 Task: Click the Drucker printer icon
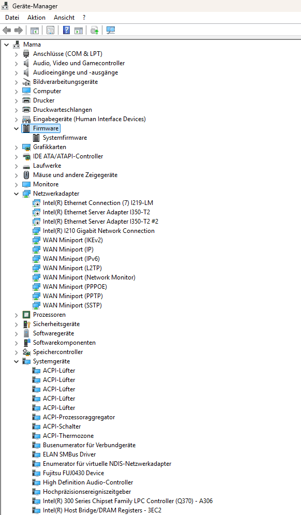coord(26,100)
